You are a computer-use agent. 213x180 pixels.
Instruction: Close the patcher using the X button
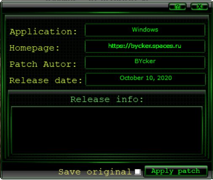tap(200, 6)
